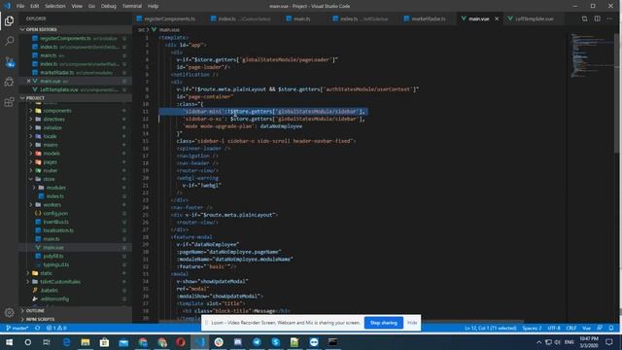Open the Edit menu
Screen dimensions: 622x350
pyautogui.click(x=35, y=6)
